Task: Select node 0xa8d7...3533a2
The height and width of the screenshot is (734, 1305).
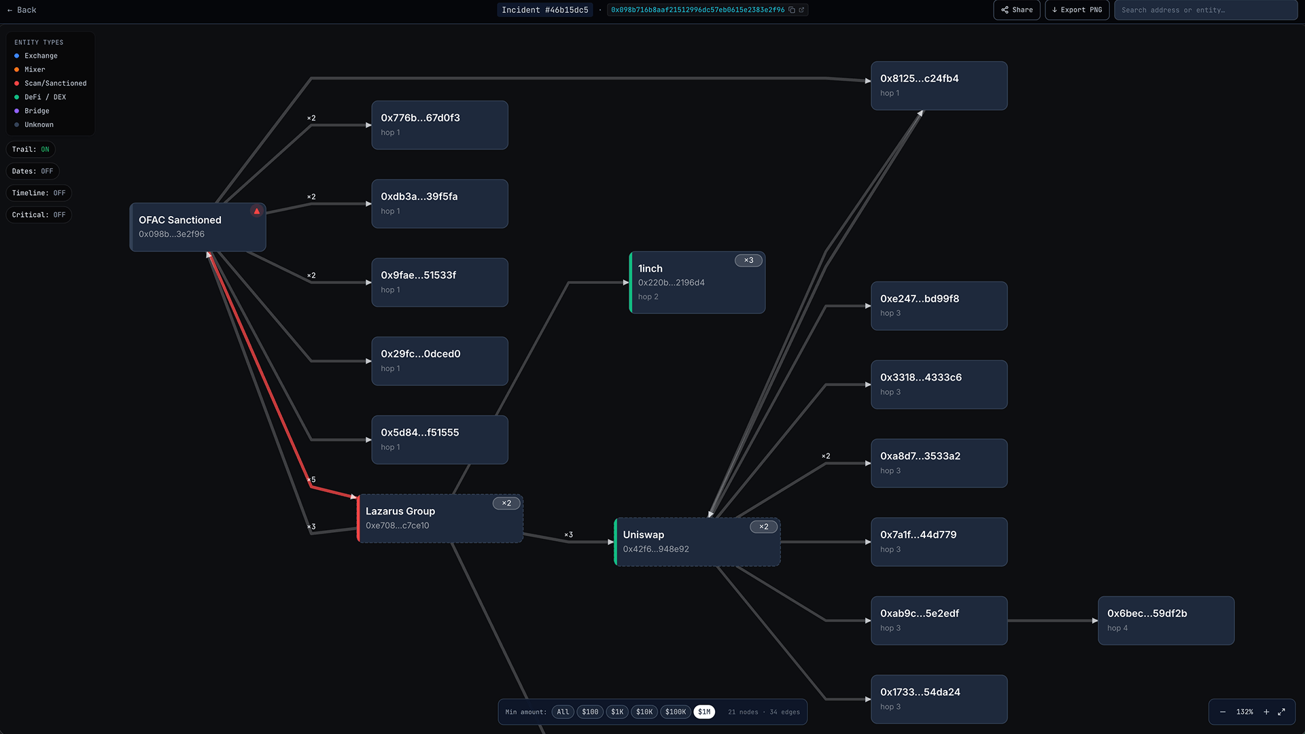Action: pos(939,464)
